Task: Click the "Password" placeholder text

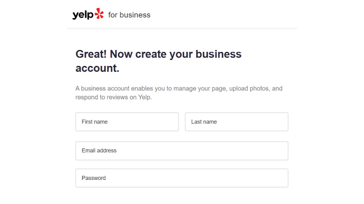Action: [x=94, y=178]
